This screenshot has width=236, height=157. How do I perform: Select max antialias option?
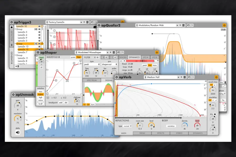pyautogui.click(x=40, y=92)
